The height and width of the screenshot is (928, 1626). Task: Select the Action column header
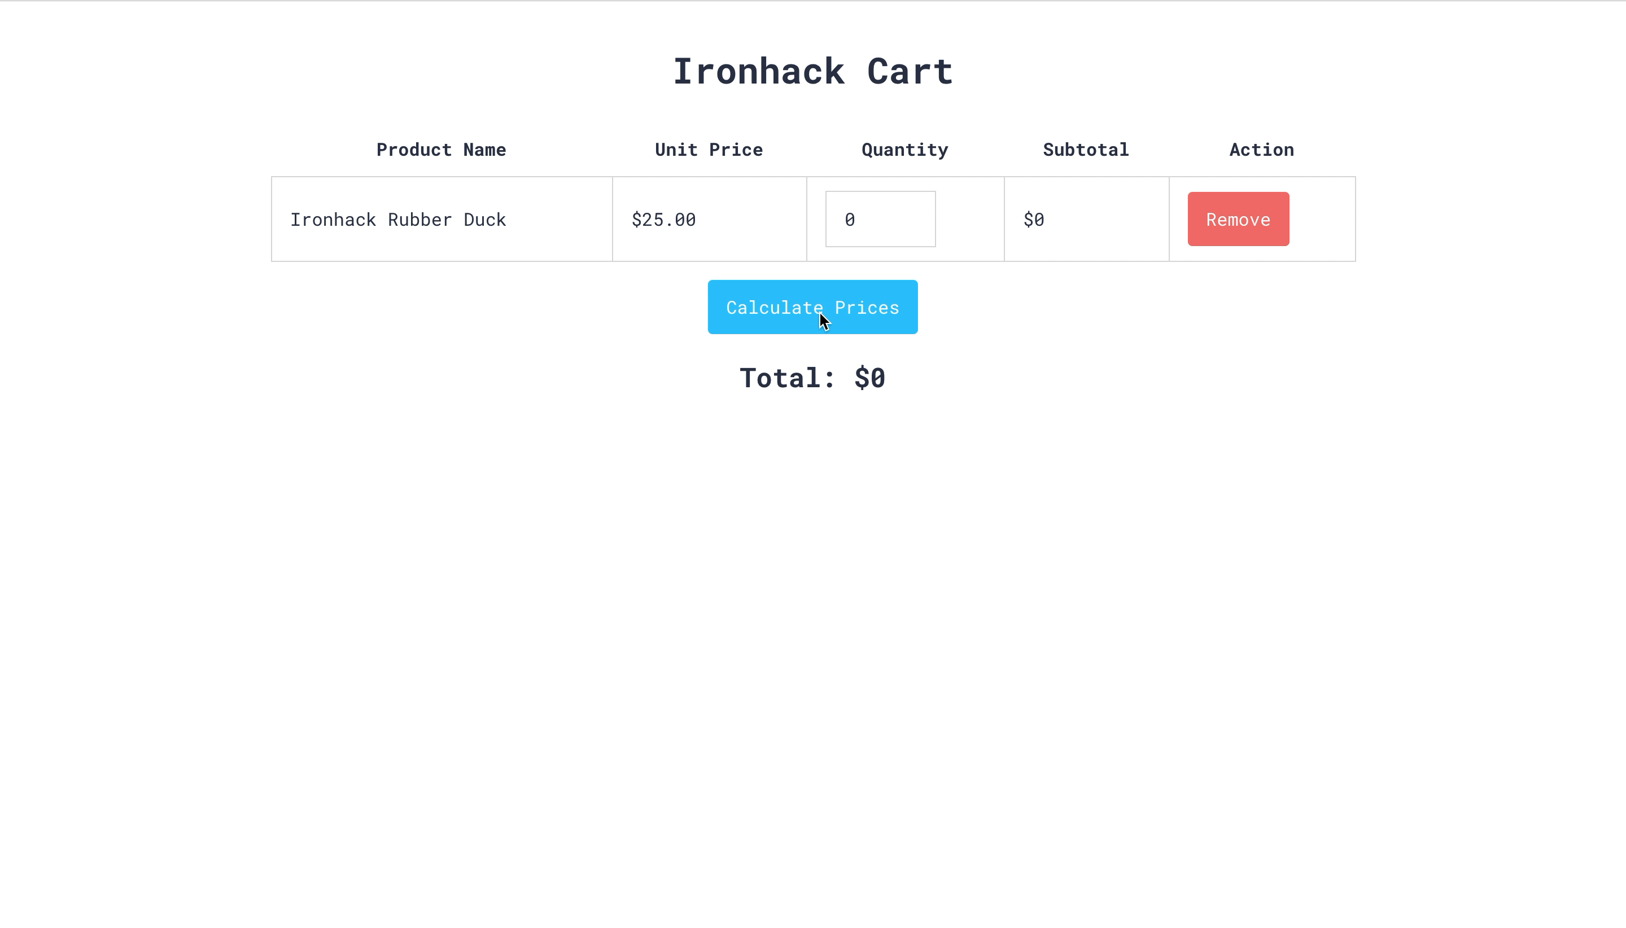click(1261, 150)
